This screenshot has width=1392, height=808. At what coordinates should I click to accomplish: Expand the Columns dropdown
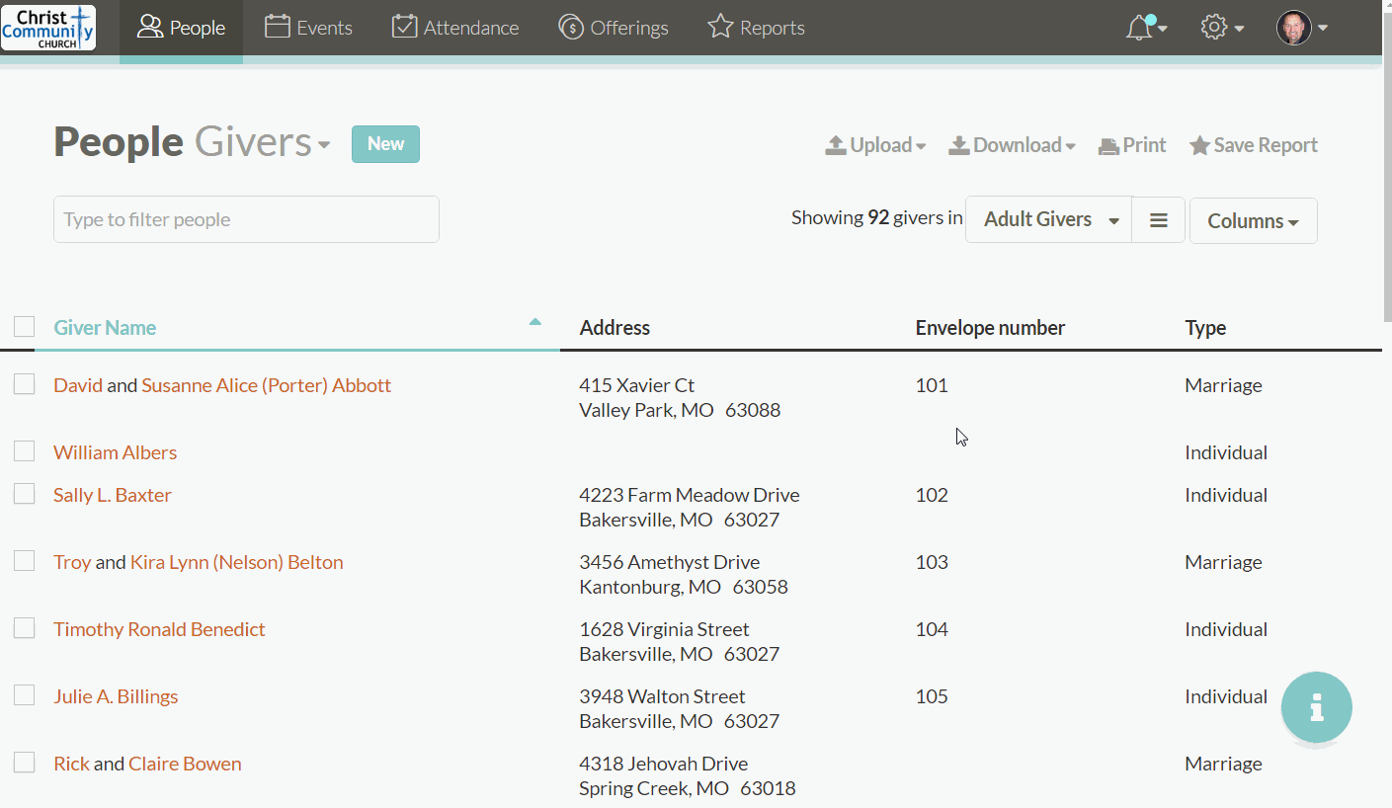pyautogui.click(x=1253, y=220)
